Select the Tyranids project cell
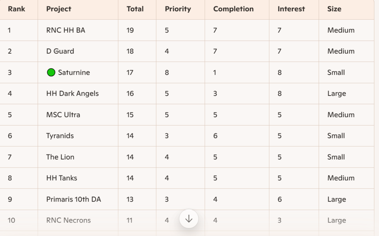 tap(60, 136)
